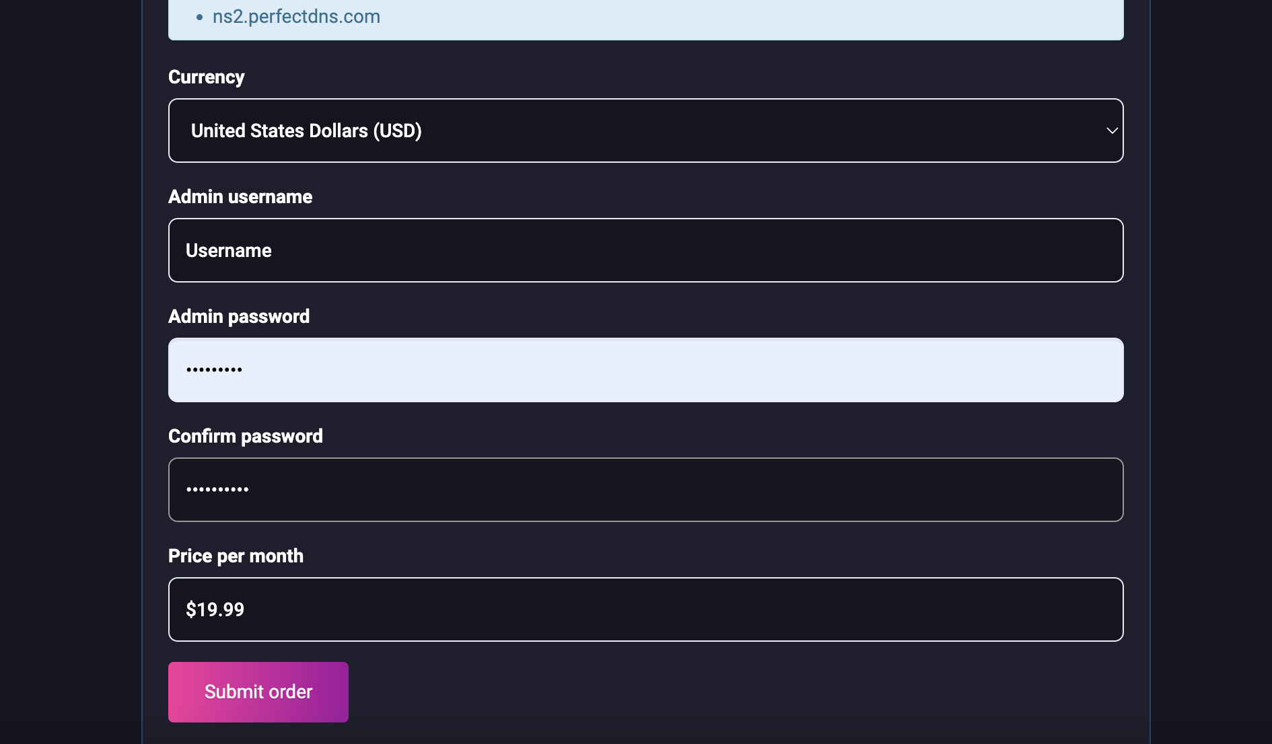The height and width of the screenshot is (744, 1272).
Task: Focus the Admin username input field
Action: coord(645,250)
